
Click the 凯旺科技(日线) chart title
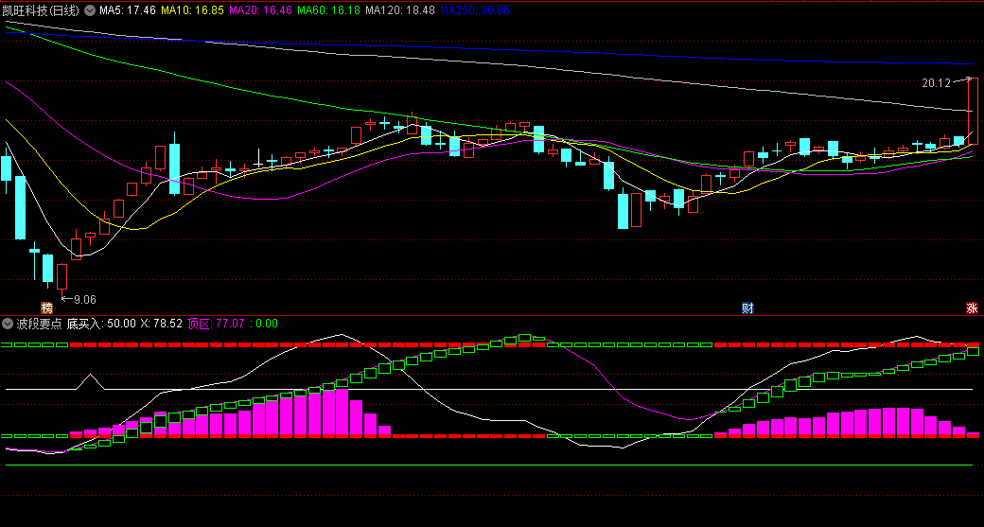point(42,10)
